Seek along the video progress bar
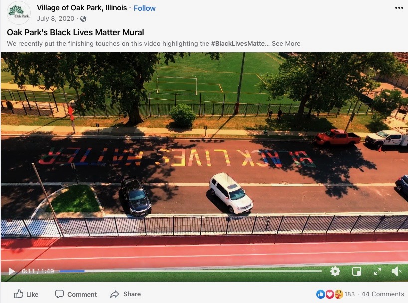The image size is (408, 303). click(x=191, y=271)
